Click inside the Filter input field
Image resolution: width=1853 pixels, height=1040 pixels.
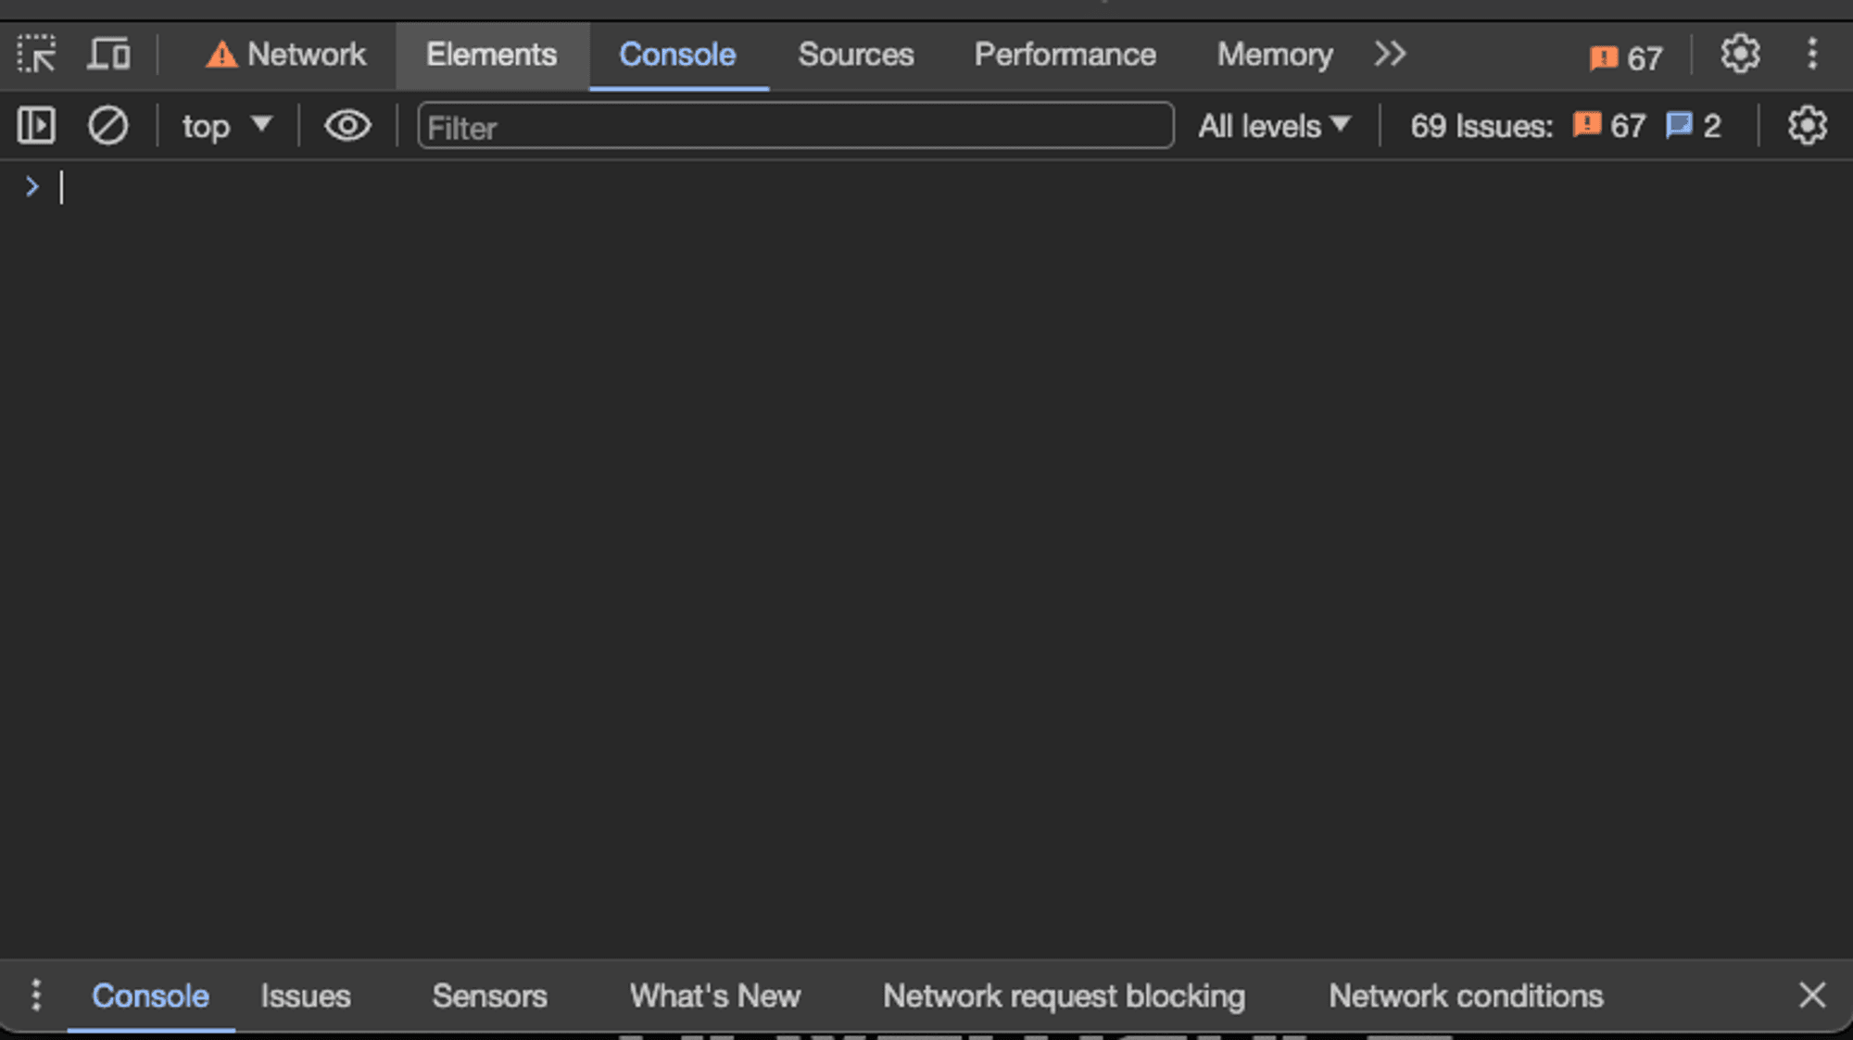click(795, 127)
